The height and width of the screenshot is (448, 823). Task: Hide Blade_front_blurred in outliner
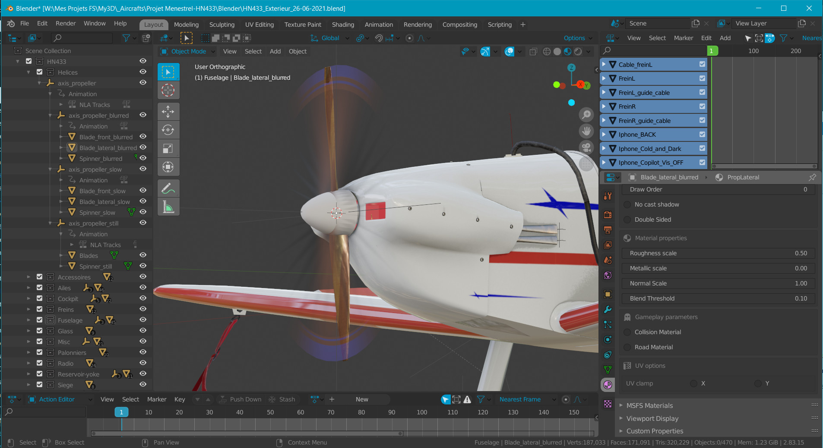pos(143,136)
